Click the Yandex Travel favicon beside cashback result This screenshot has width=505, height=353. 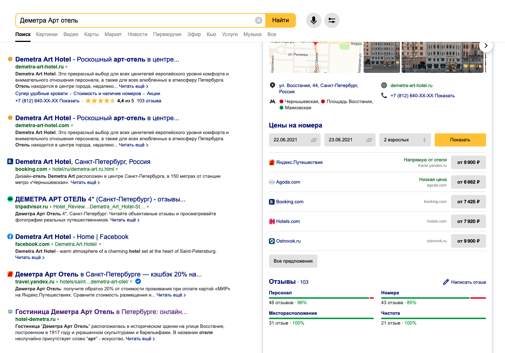[10, 274]
